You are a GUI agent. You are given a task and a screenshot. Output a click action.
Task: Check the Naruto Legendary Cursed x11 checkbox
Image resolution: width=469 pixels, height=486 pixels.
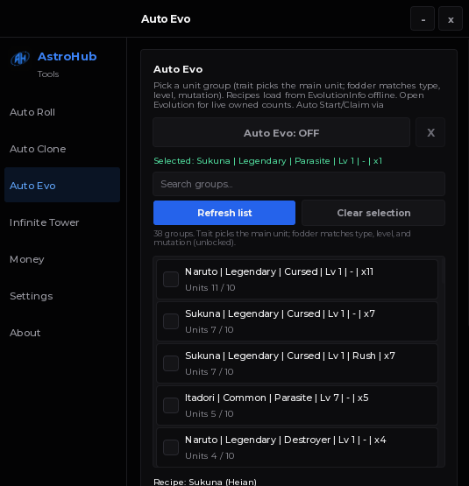pyautogui.click(x=171, y=279)
